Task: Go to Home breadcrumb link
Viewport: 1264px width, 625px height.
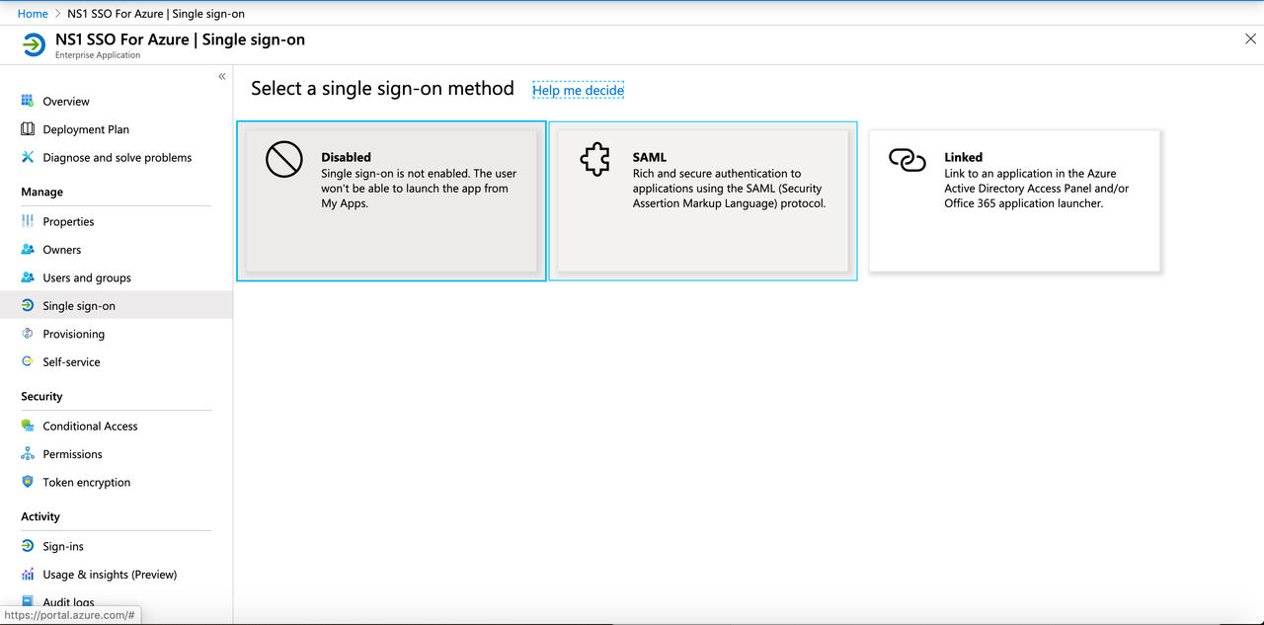Action: (x=33, y=14)
